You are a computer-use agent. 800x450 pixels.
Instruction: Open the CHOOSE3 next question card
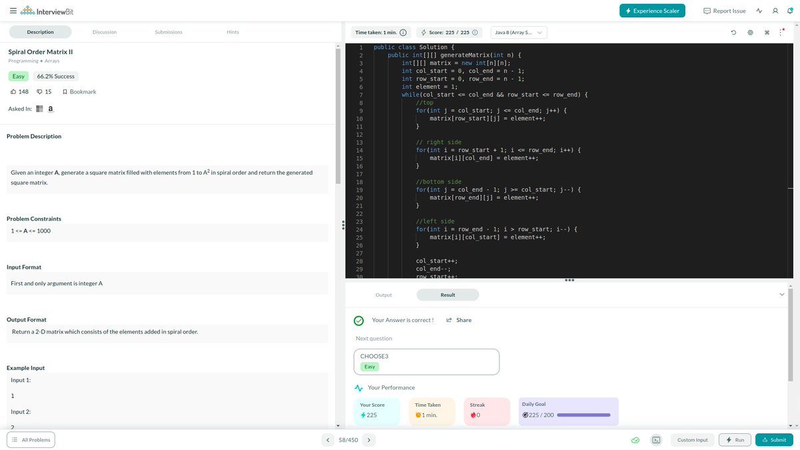pos(426,362)
